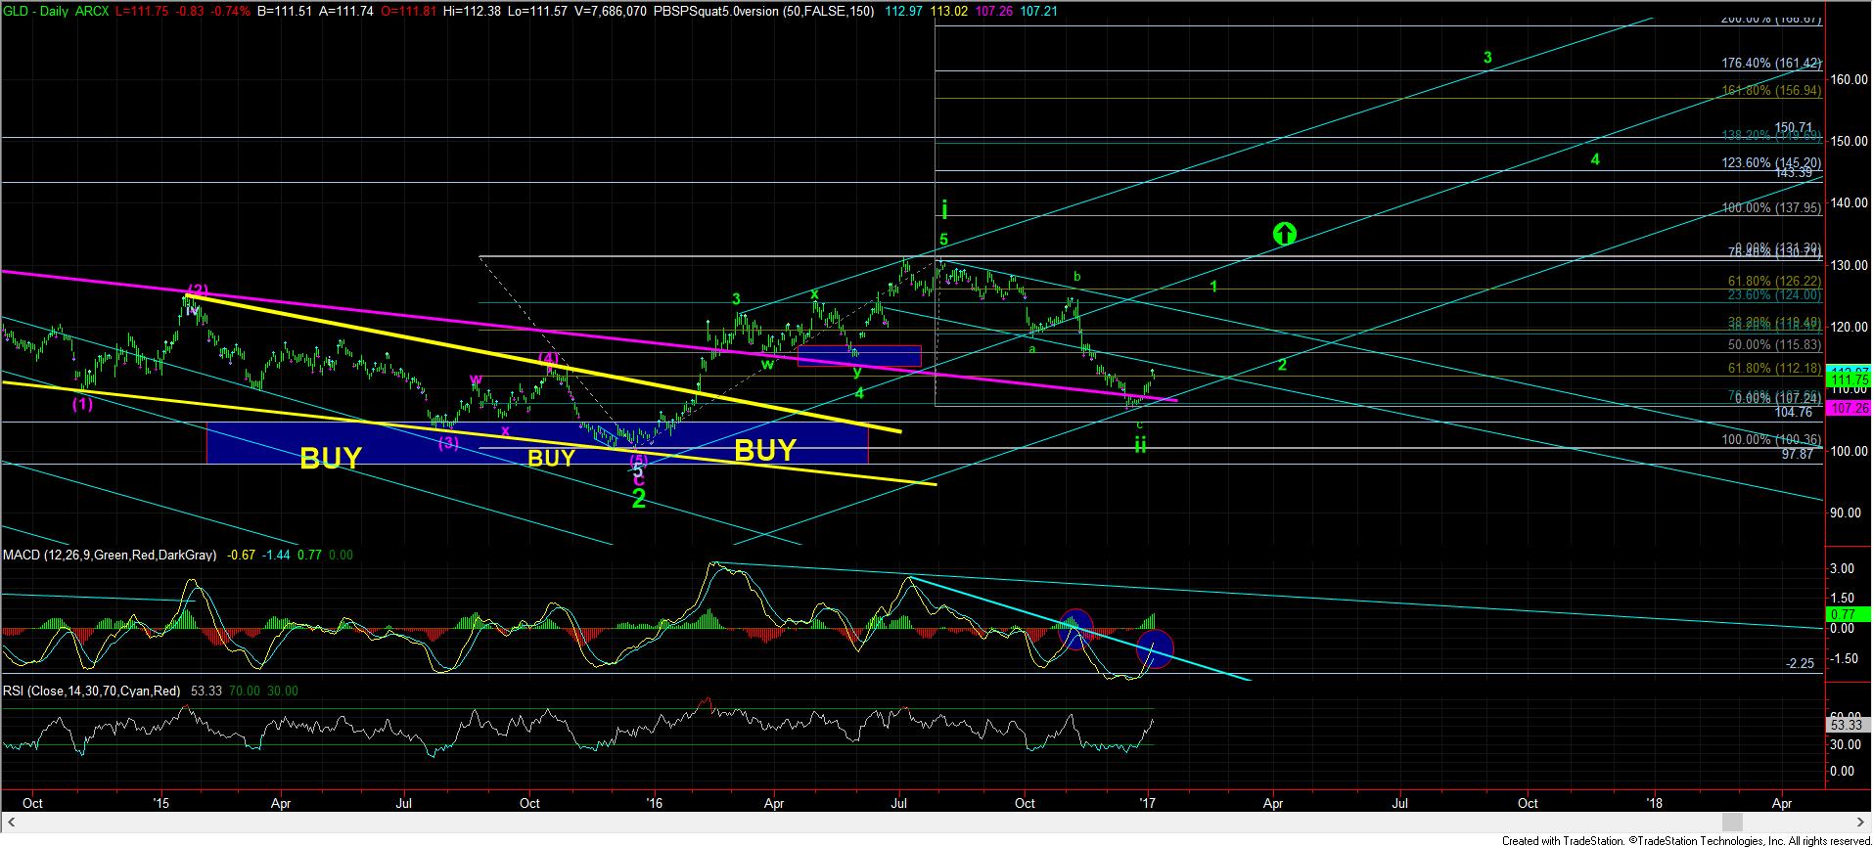Select the 23.60% (124.00) Fibonacci label
Image resolution: width=1873 pixels, height=847 pixels.
[1776, 294]
